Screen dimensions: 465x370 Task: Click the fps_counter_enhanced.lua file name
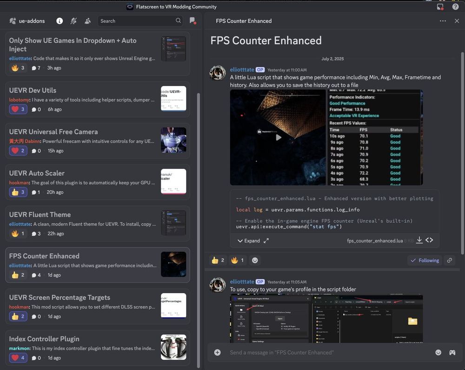pos(375,241)
